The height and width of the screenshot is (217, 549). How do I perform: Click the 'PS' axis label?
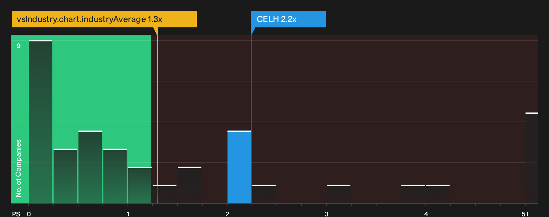16,214
